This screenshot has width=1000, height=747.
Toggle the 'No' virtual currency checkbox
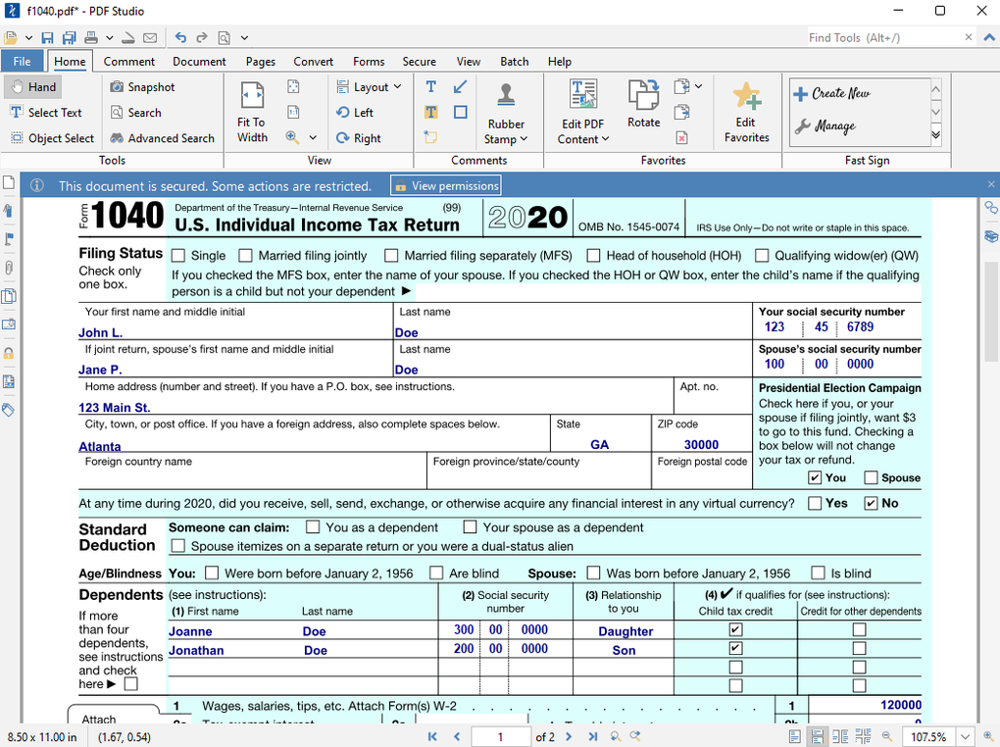(871, 503)
